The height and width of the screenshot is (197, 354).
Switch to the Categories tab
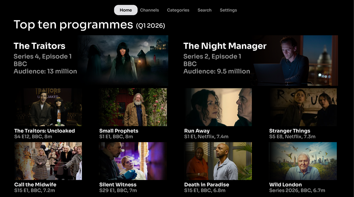[x=178, y=10]
